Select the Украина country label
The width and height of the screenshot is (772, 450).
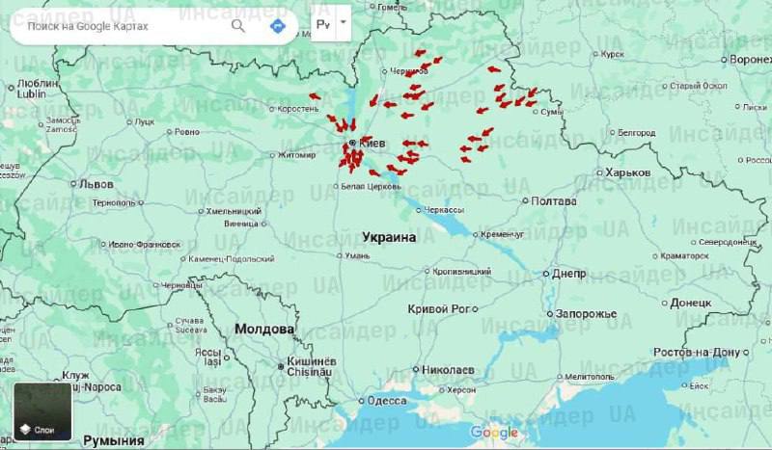pos(389,237)
